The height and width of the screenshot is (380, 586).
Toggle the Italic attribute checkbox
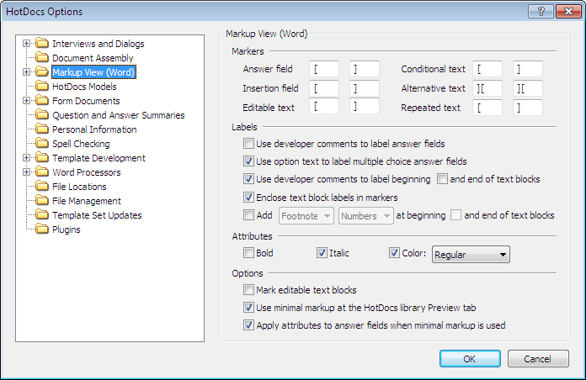tap(322, 253)
